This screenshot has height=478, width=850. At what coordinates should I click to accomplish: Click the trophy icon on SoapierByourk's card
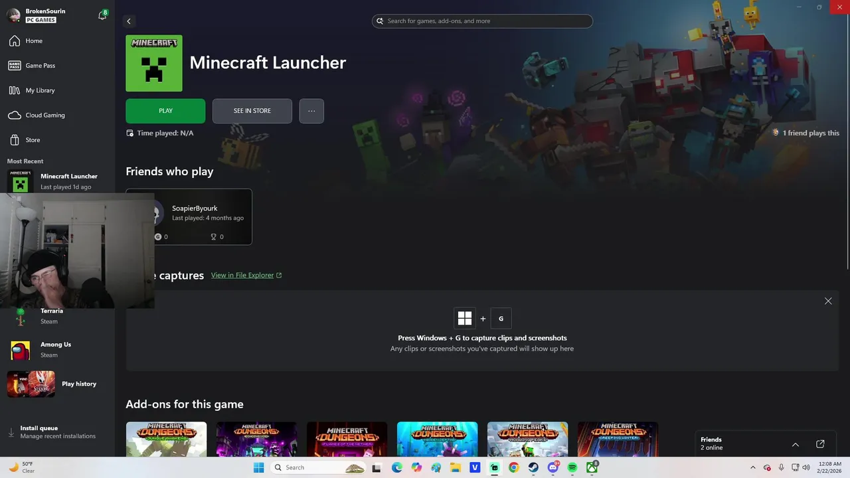point(213,237)
